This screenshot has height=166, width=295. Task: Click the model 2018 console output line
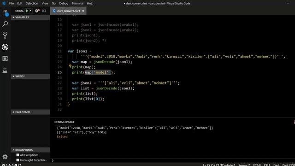(x=135, y=128)
